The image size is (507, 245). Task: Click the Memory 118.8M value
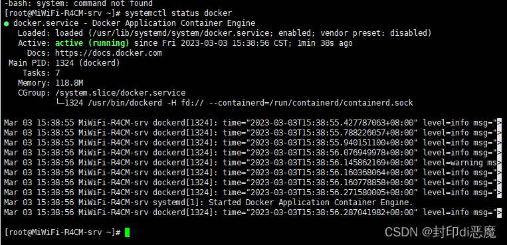point(69,83)
